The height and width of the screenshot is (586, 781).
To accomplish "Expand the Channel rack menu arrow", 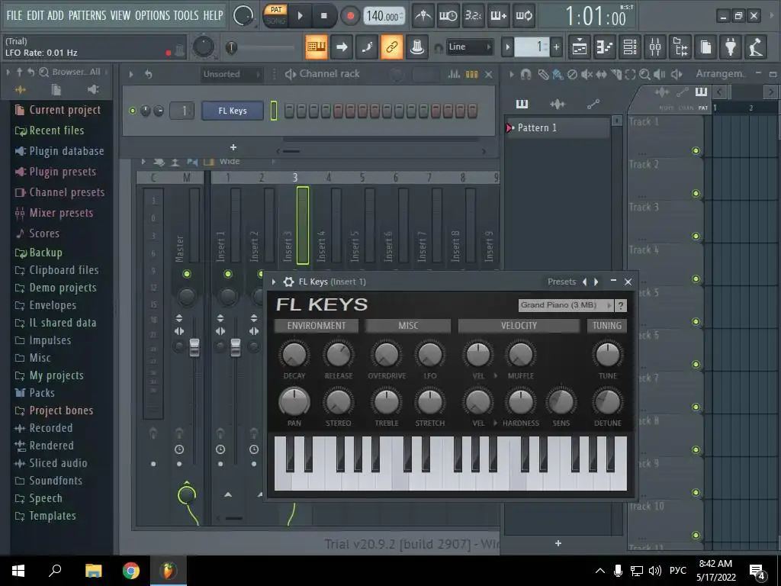I will click(131, 74).
